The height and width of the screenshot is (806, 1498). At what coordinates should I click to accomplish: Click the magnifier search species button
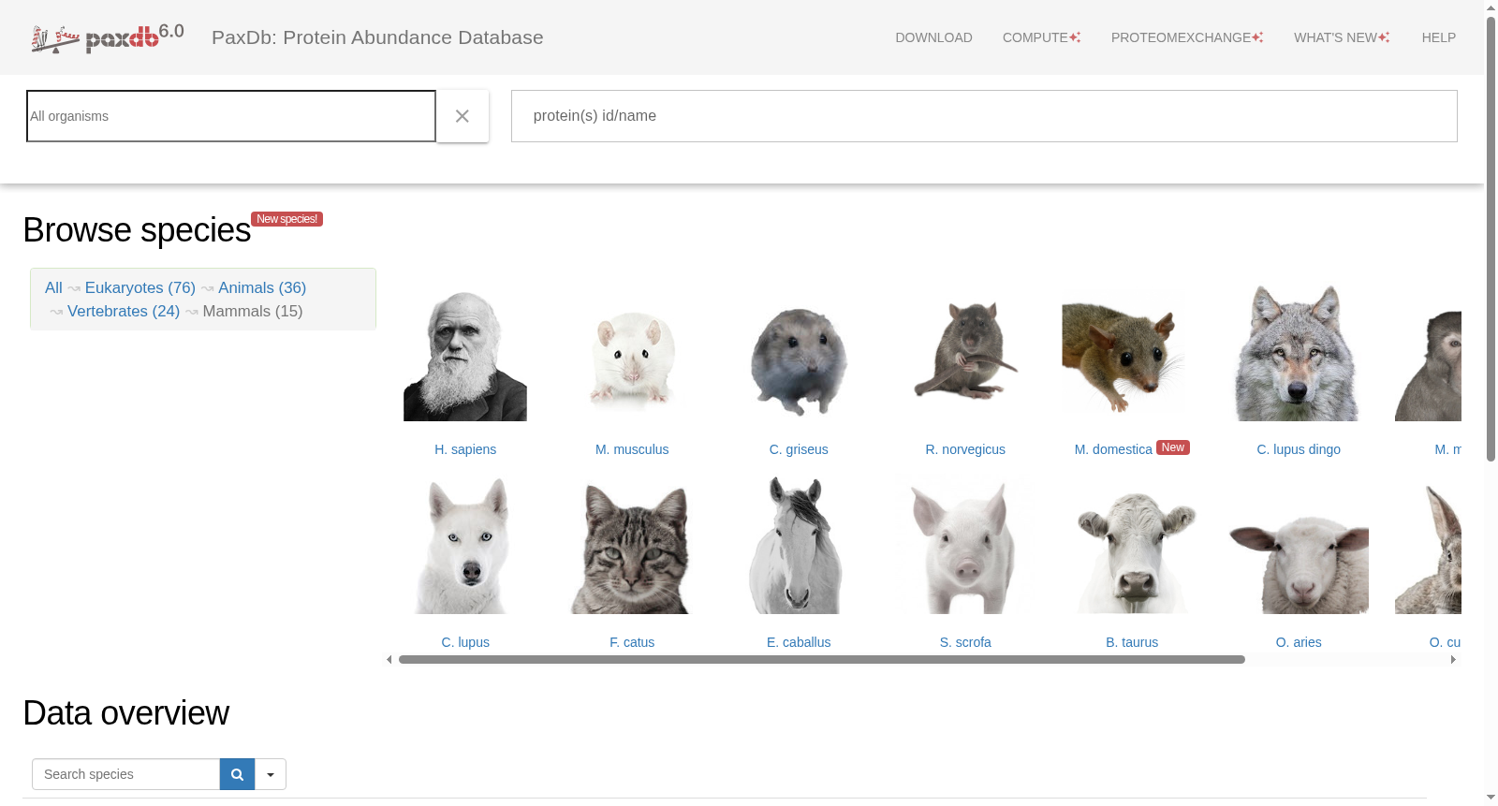tap(237, 774)
